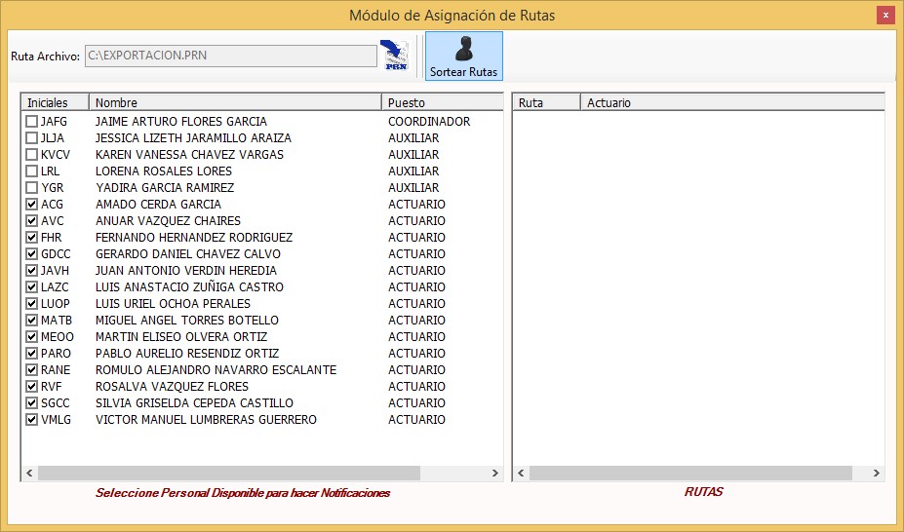Check the YGR checkbox

coord(32,188)
